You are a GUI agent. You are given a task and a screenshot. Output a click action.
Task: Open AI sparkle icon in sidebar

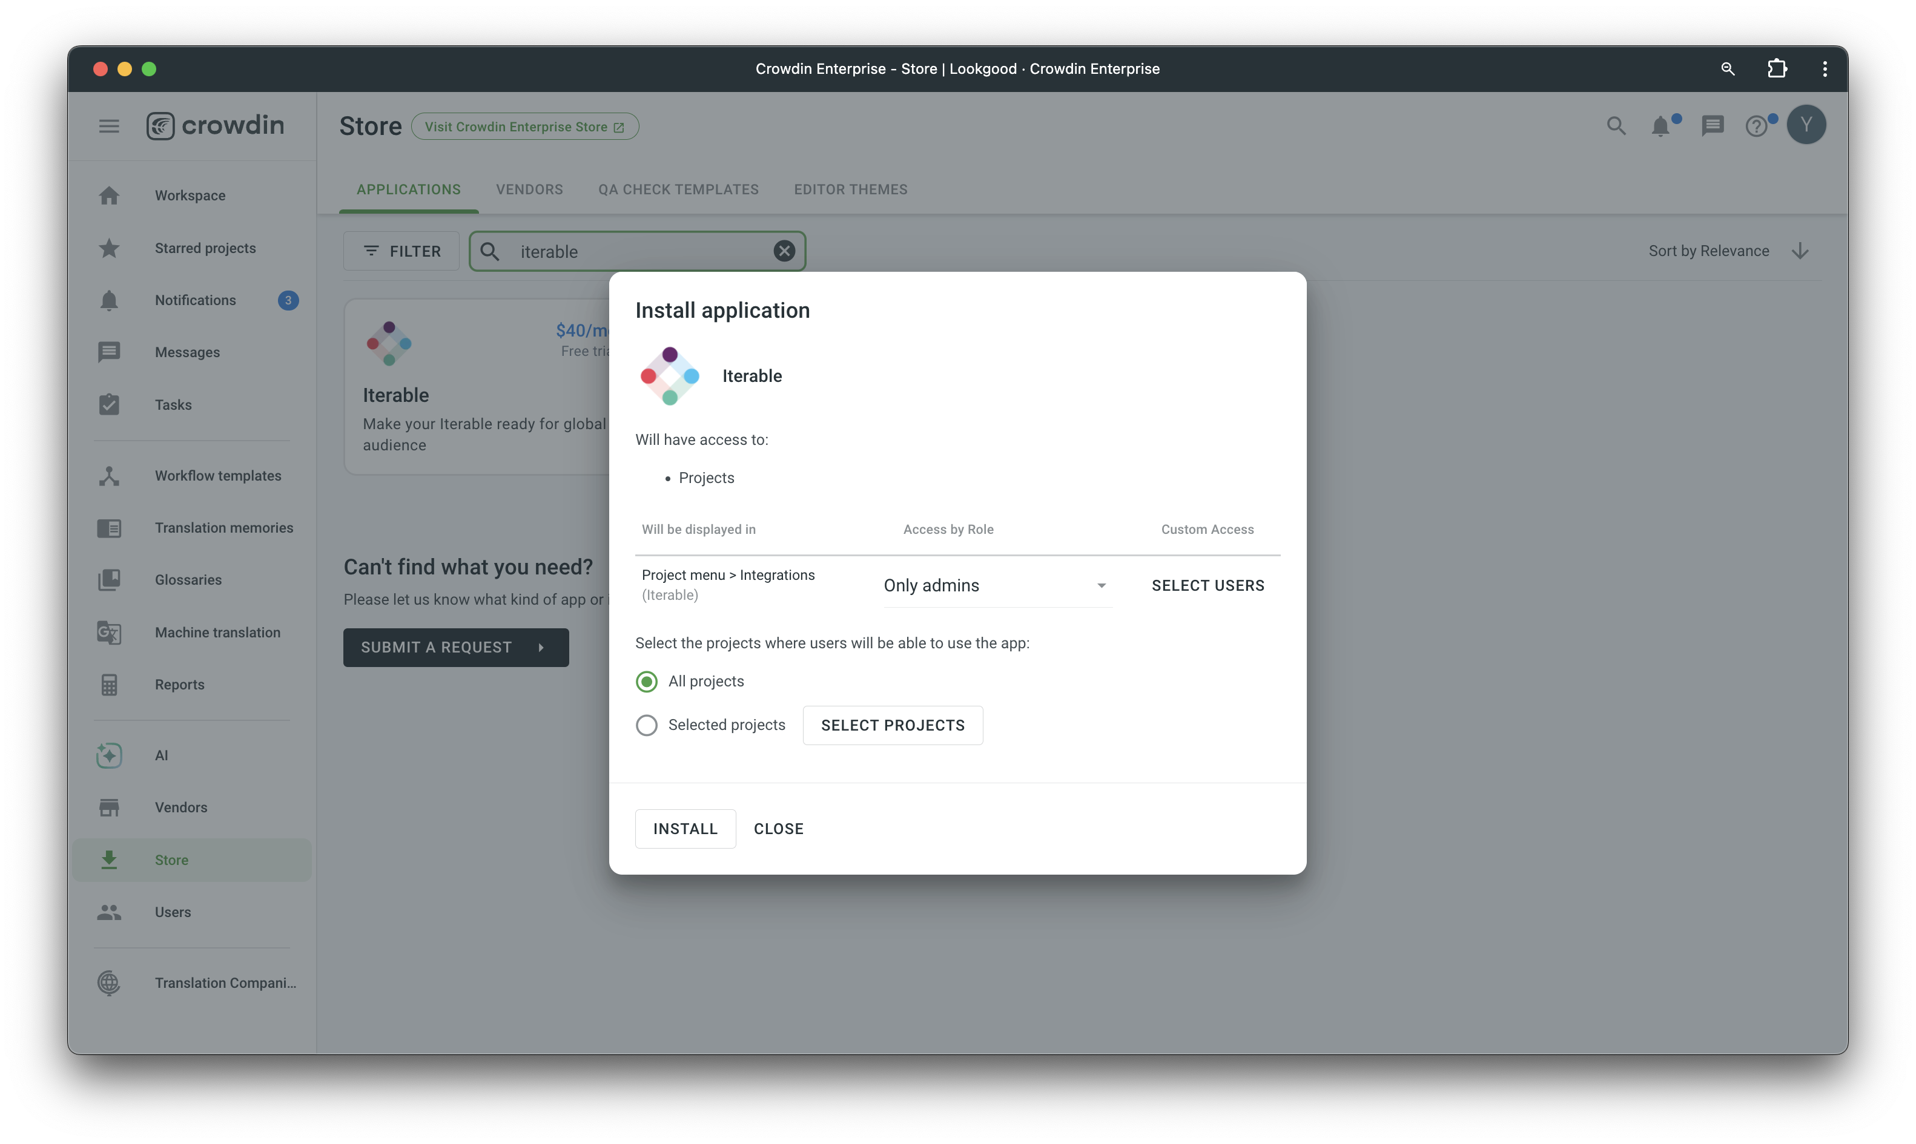[x=109, y=755]
